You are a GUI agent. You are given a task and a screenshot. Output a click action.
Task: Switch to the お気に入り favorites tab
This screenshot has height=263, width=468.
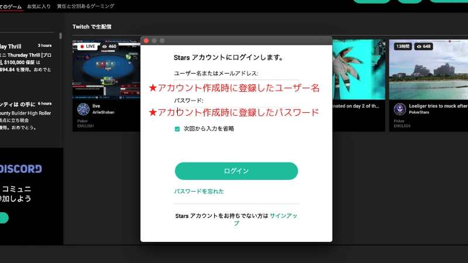tap(39, 6)
